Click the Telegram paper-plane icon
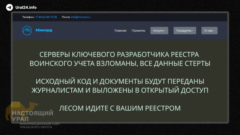The width and height of the screenshot is (240, 135). click(9, 7)
